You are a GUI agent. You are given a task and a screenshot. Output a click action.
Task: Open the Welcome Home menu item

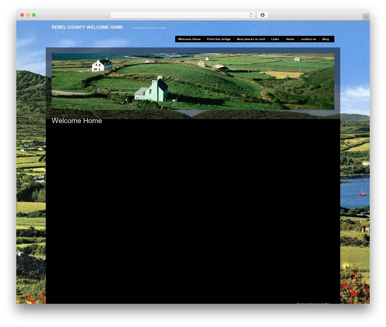point(189,39)
